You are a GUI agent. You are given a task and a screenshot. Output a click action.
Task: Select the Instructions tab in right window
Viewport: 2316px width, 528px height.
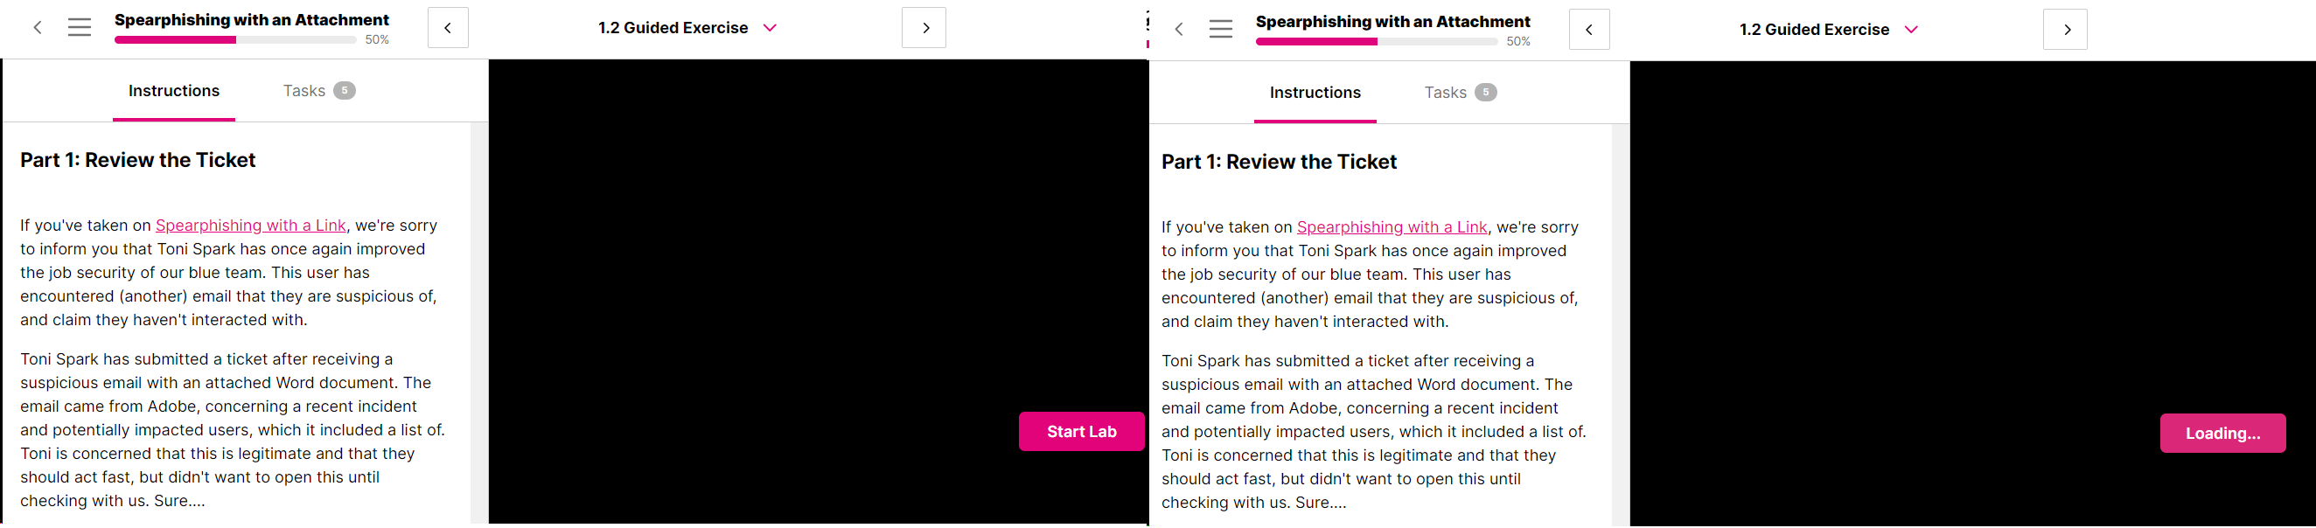click(x=1315, y=93)
